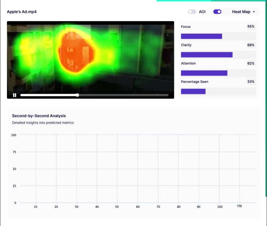Click the Attention label

188,63
